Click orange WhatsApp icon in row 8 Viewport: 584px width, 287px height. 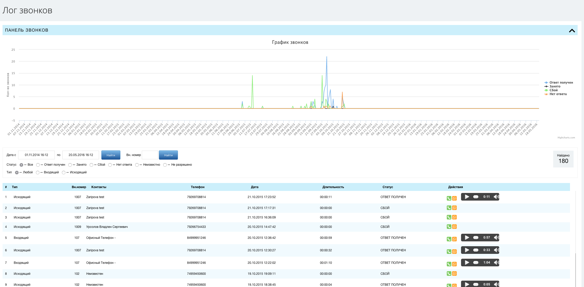click(x=454, y=273)
